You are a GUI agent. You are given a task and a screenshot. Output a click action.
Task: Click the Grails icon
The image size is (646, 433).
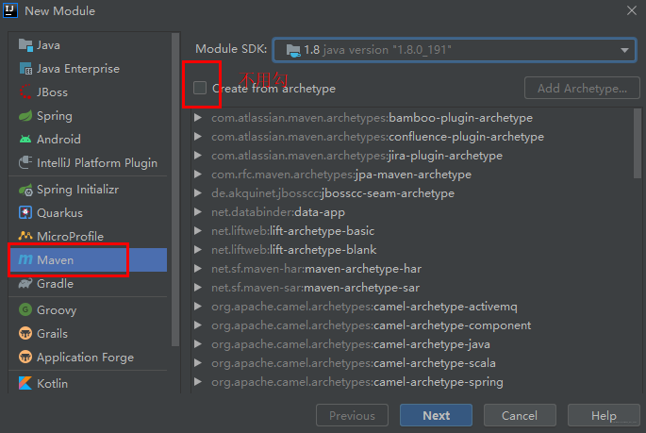coord(25,333)
